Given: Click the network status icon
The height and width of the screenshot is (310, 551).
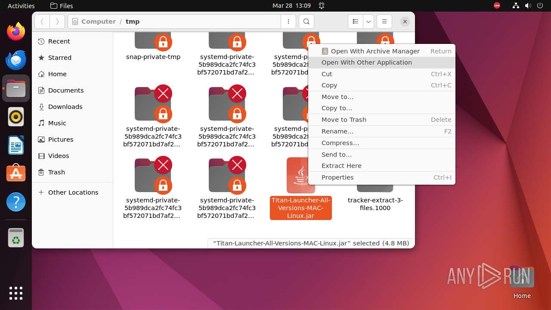Looking at the screenshot, I should 516,6.
